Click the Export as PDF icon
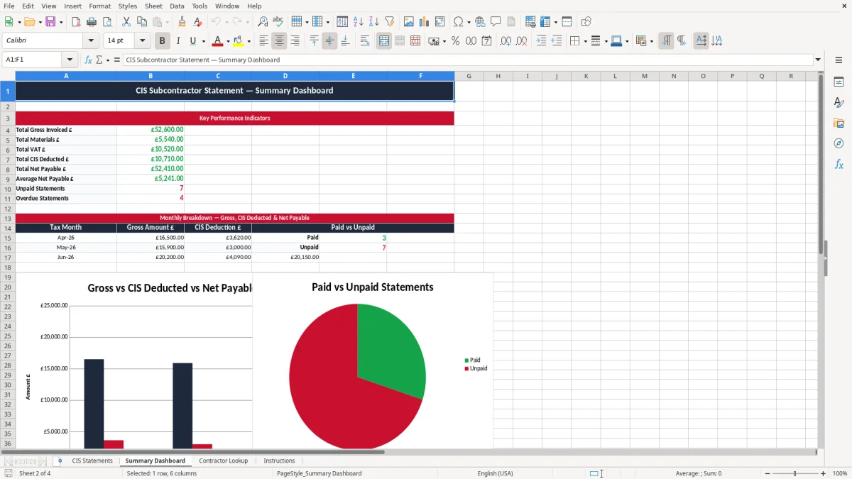The image size is (852, 479). pyautogui.click(x=76, y=22)
